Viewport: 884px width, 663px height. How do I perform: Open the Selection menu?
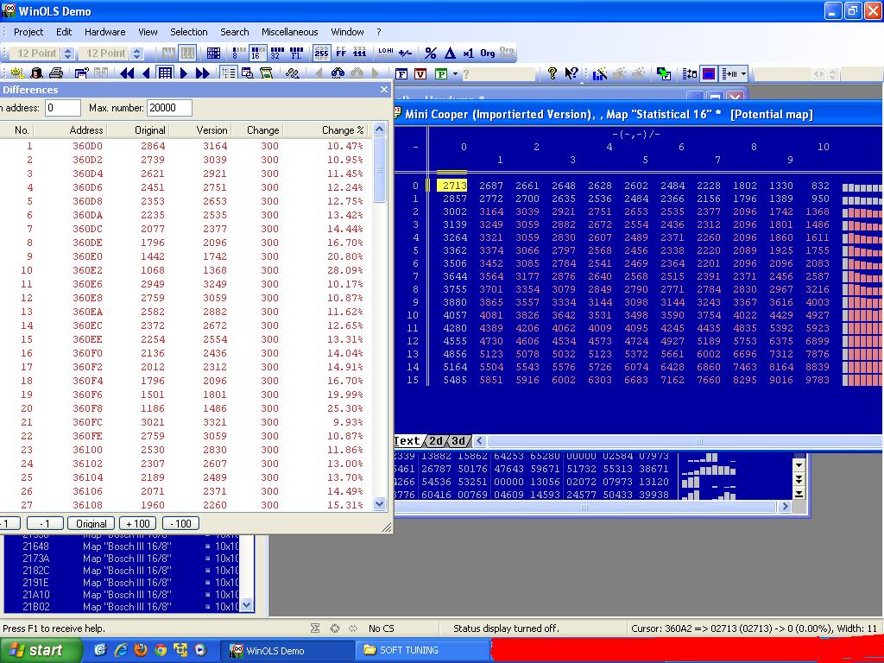tap(189, 32)
